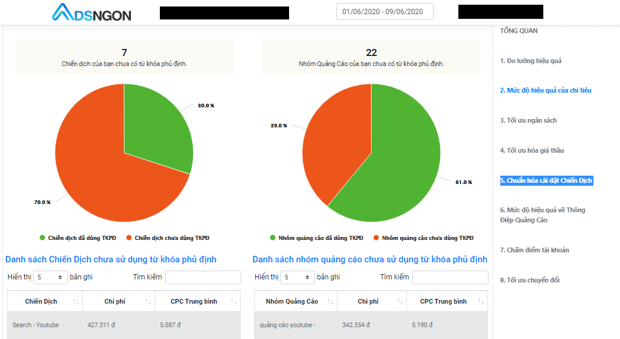Sort ad group table Chi phí icon
This screenshot has width=620, height=339.
tap(400, 301)
